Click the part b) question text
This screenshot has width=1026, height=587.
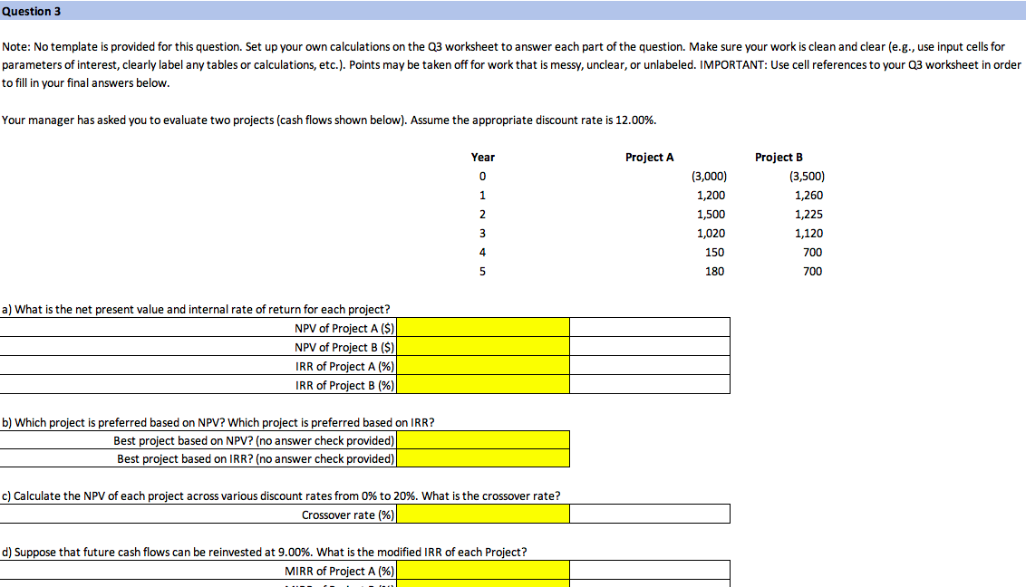[x=218, y=422]
